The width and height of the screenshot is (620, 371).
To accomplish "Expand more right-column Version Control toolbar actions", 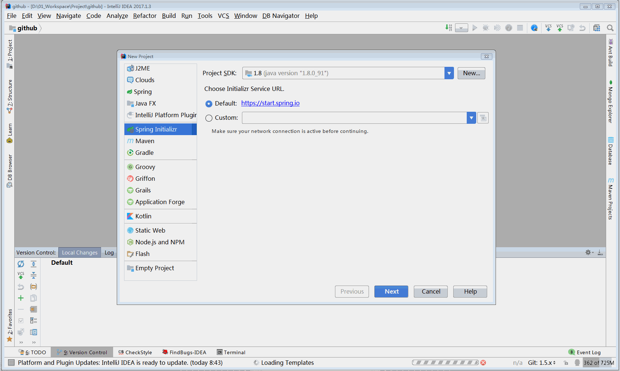I will point(34,343).
